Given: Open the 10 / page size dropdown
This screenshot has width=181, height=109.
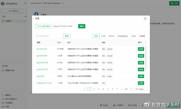Looking at the screenshot, I should (x=140, y=89).
